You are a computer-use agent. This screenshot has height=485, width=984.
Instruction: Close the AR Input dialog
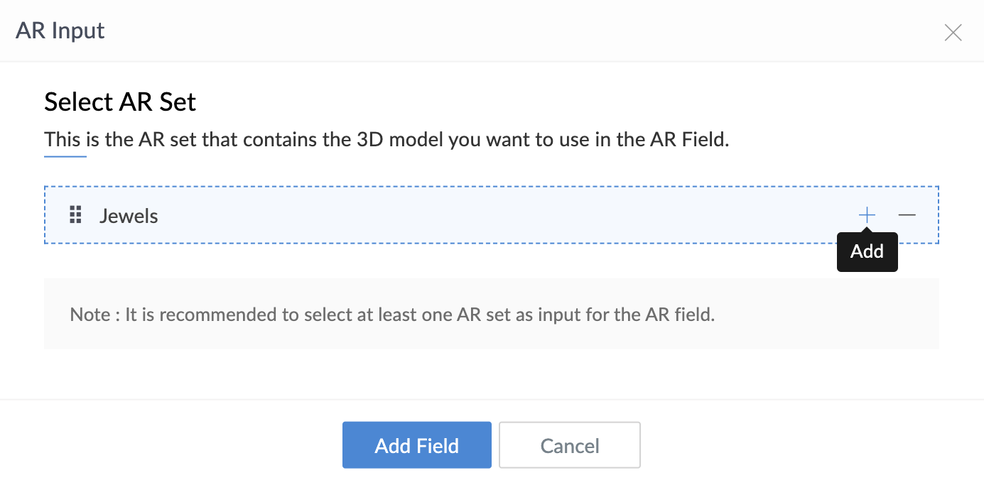pos(953,32)
